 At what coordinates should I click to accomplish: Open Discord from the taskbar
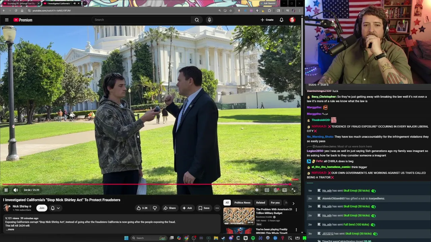[x=231, y=238]
